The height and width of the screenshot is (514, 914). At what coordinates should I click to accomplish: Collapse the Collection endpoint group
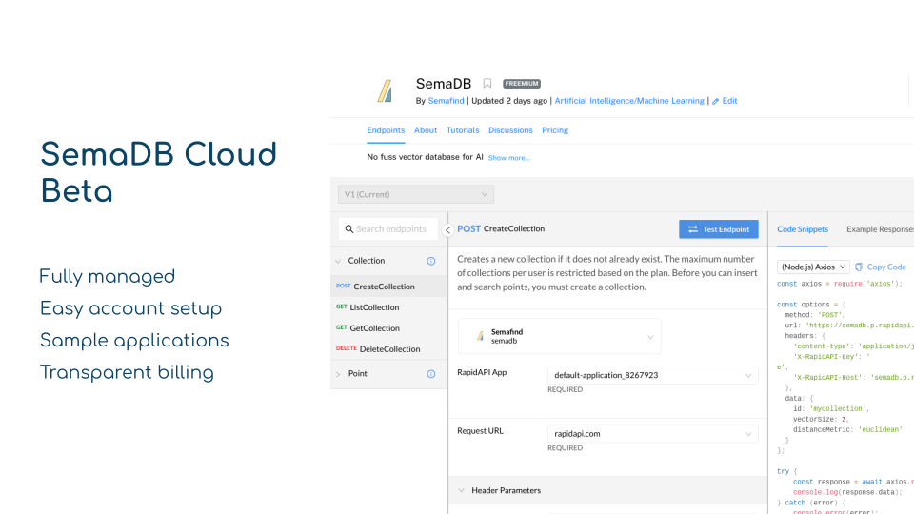(338, 261)
